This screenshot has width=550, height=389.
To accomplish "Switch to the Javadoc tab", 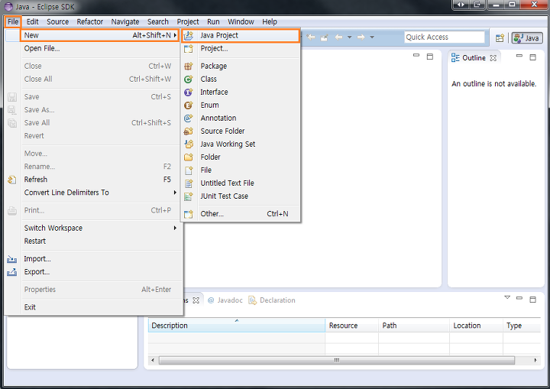I will (225, 300).
